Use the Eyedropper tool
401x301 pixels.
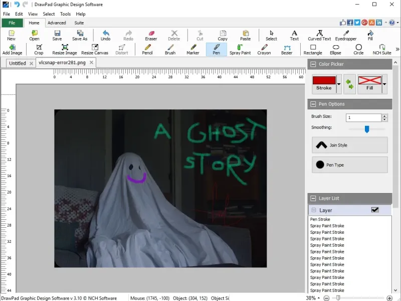coord(346,35)
